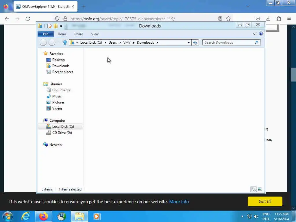Expand arrow after VM7 breadcrumb
296x222 pixels.
click(134, 43)
